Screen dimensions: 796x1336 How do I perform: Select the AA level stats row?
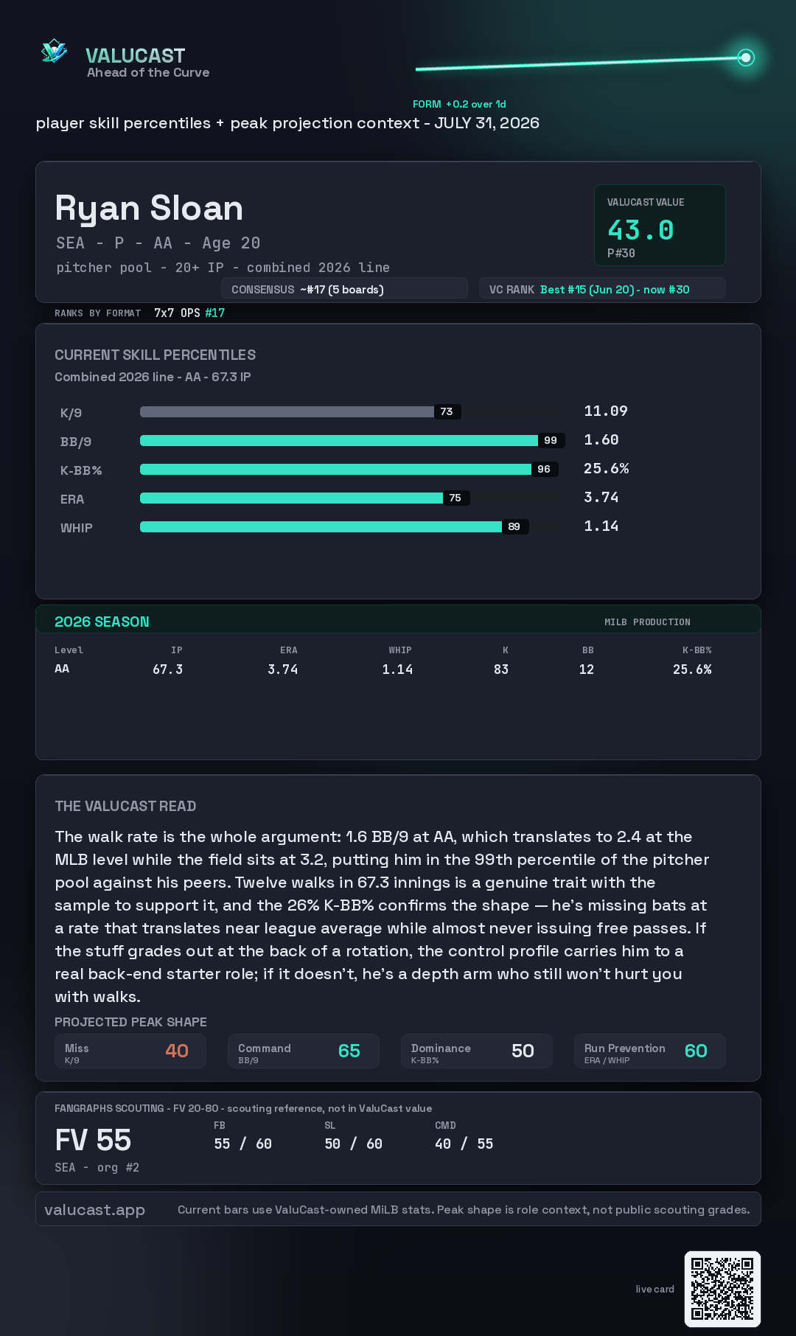(x=383, y=669)
